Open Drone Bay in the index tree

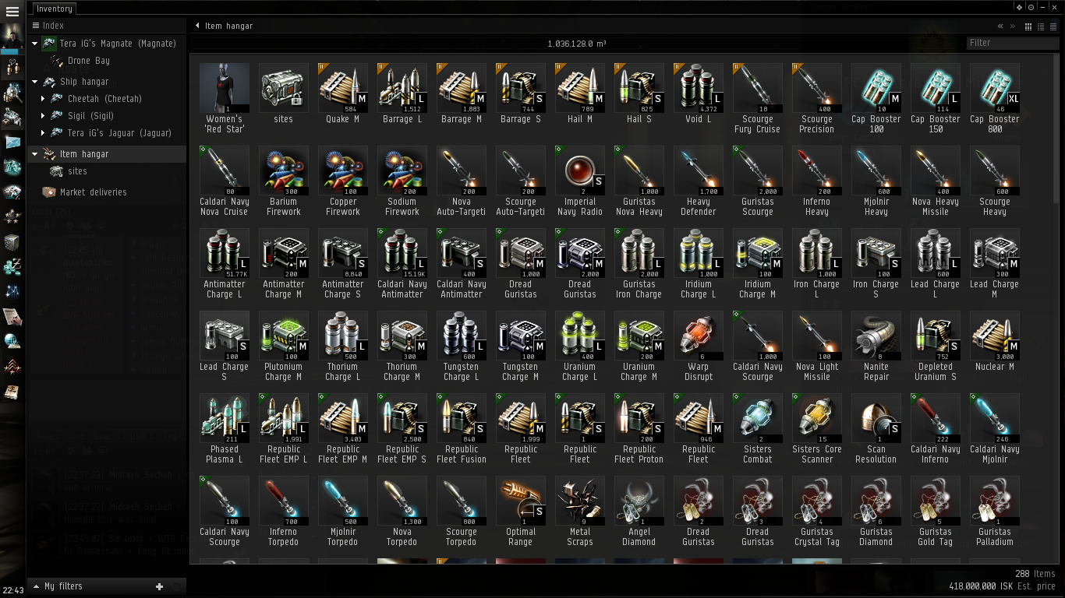[x=88, y=61]
